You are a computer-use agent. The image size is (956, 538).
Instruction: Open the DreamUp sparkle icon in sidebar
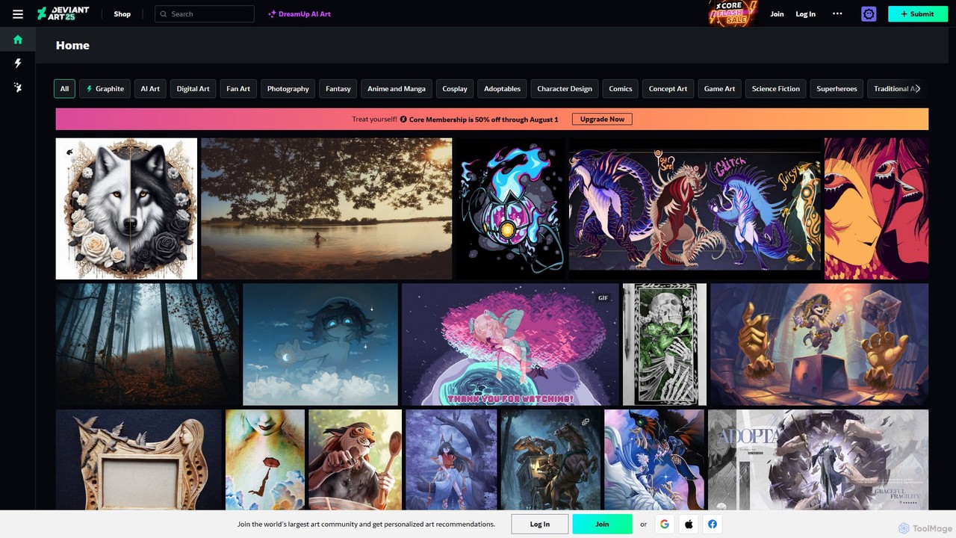pyautogui.click(x=18, y=87)
